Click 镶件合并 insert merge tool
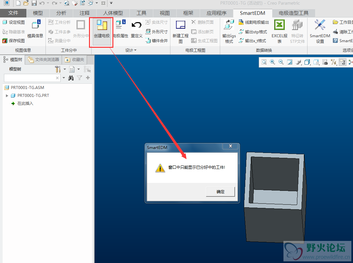 pos(157,41)
